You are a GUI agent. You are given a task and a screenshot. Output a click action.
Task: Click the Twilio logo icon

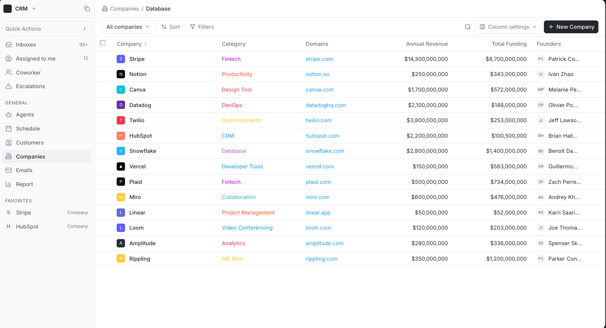pyautogui.click(x=121, y=120)
